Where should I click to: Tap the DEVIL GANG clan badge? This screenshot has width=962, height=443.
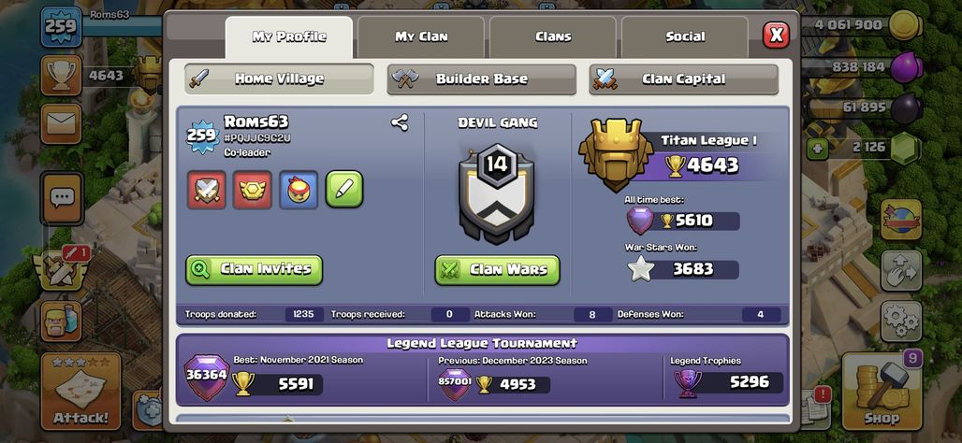coord(497,193)
